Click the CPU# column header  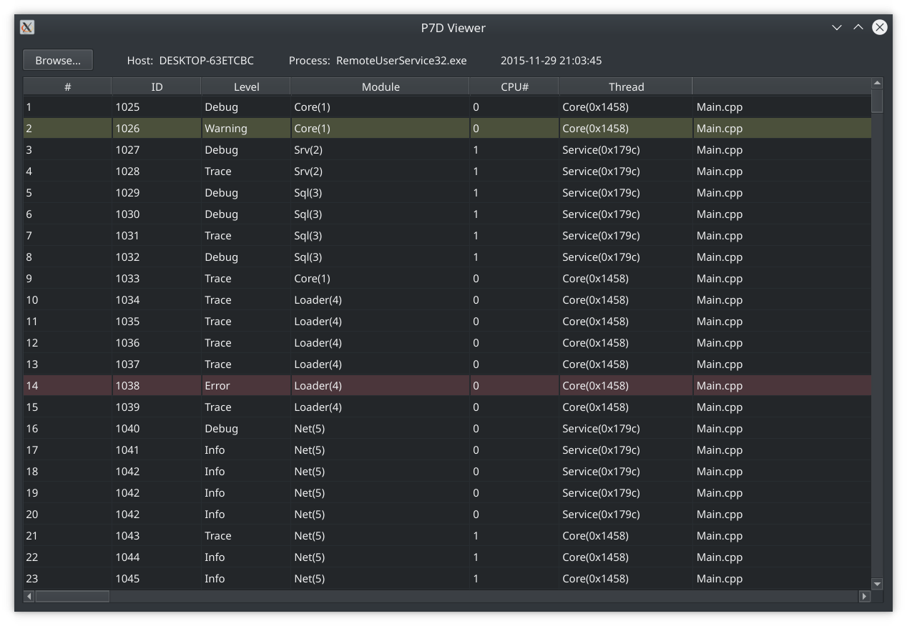tap(514, 86)
